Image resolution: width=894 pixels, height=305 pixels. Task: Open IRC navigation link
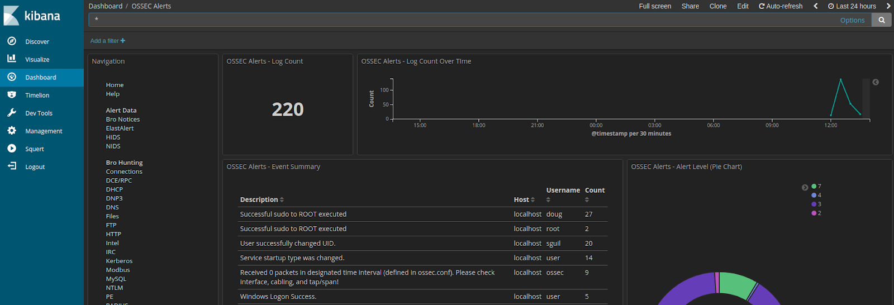[x=111, y=252]
